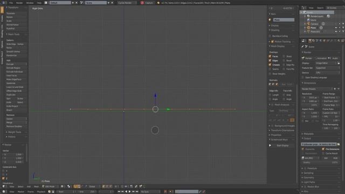Toggle the Open Shading Language checkbox
Viewport: 345px width, 194px height.
tap(303, 78)
